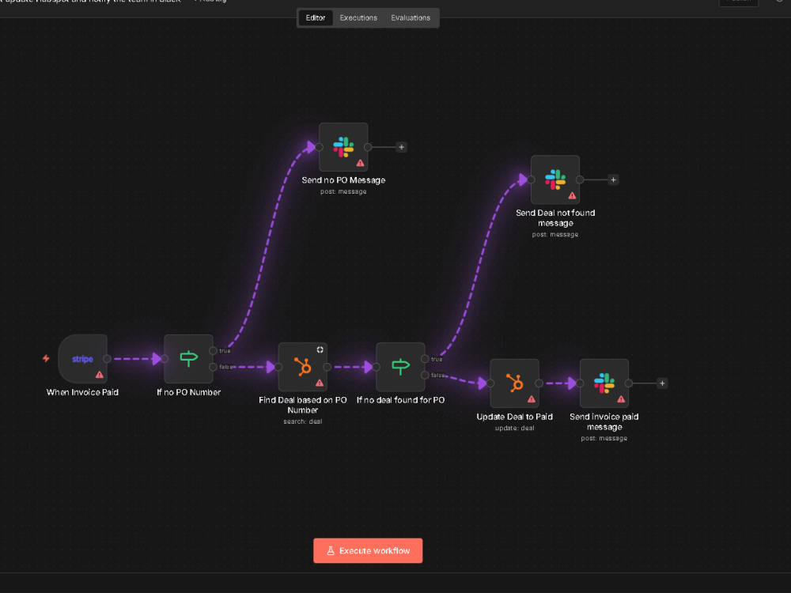
Task: Open the 'If no deal found for PO' node
Action: (x=400, y=367)
